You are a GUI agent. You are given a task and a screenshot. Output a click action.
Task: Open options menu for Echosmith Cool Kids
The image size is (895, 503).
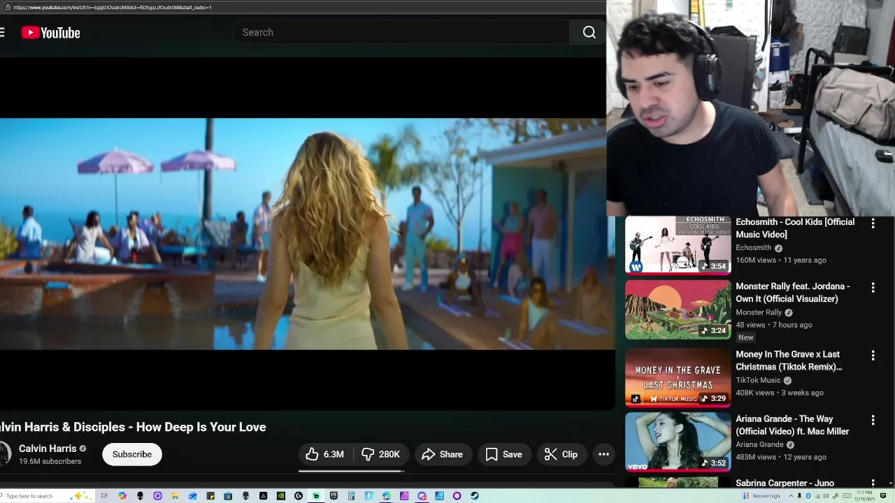point(873,224)
